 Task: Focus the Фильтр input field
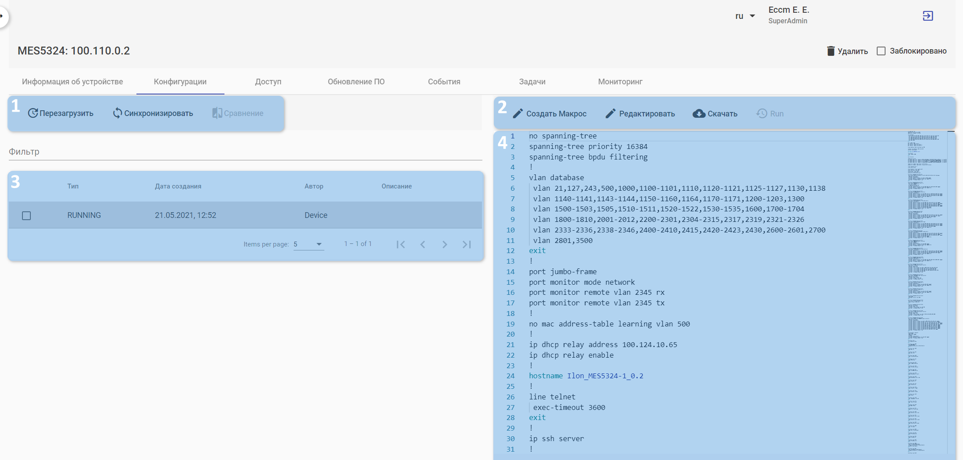coord(245,152)
